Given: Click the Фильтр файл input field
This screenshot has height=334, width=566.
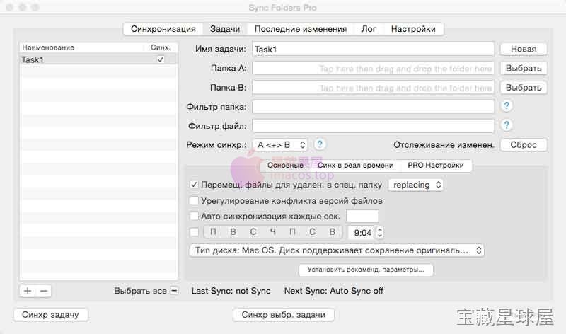Looking at the screenshot, I should 374,126.
